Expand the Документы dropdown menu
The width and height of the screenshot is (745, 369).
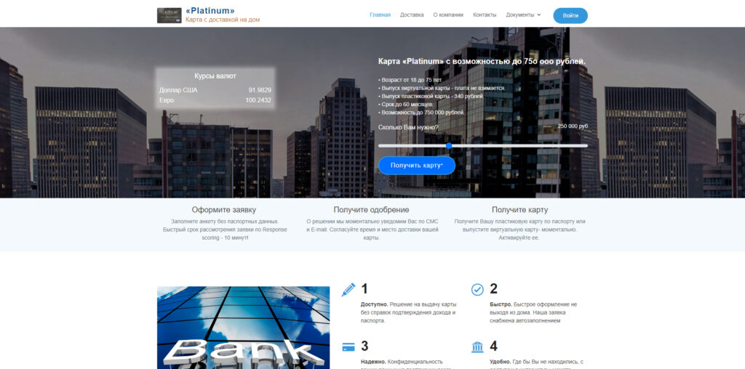tap(523, 15)
